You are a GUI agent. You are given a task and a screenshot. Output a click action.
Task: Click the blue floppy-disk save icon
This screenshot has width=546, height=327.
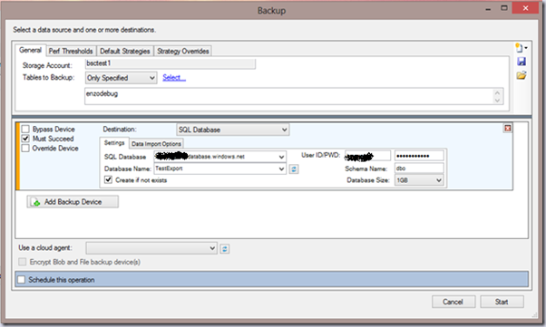(522, 62)
